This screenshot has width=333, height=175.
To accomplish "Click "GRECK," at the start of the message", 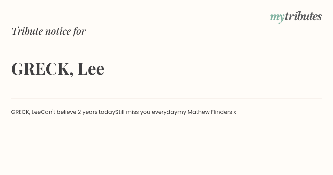I will [21, 112].
